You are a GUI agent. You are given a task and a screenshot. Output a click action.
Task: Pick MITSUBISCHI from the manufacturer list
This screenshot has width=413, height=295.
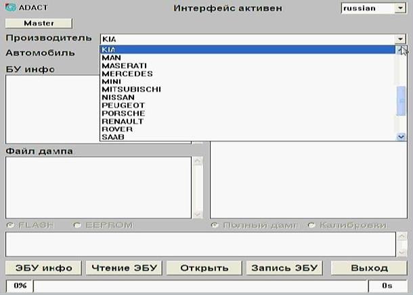(248, 90)
